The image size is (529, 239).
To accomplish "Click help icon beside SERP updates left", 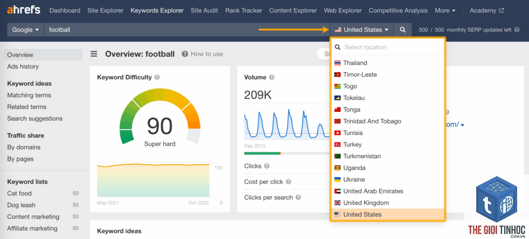I will click(x=517, y=30).
